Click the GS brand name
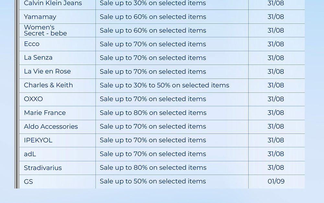This screenshot has height=203, width=324. tap(29, 182)
